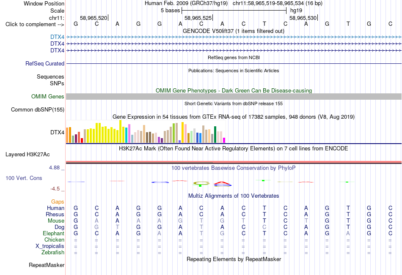Open the OMIM Genes track label
Image resolution: width=402 pixels, height=275 pixels.
click(48, 97)
